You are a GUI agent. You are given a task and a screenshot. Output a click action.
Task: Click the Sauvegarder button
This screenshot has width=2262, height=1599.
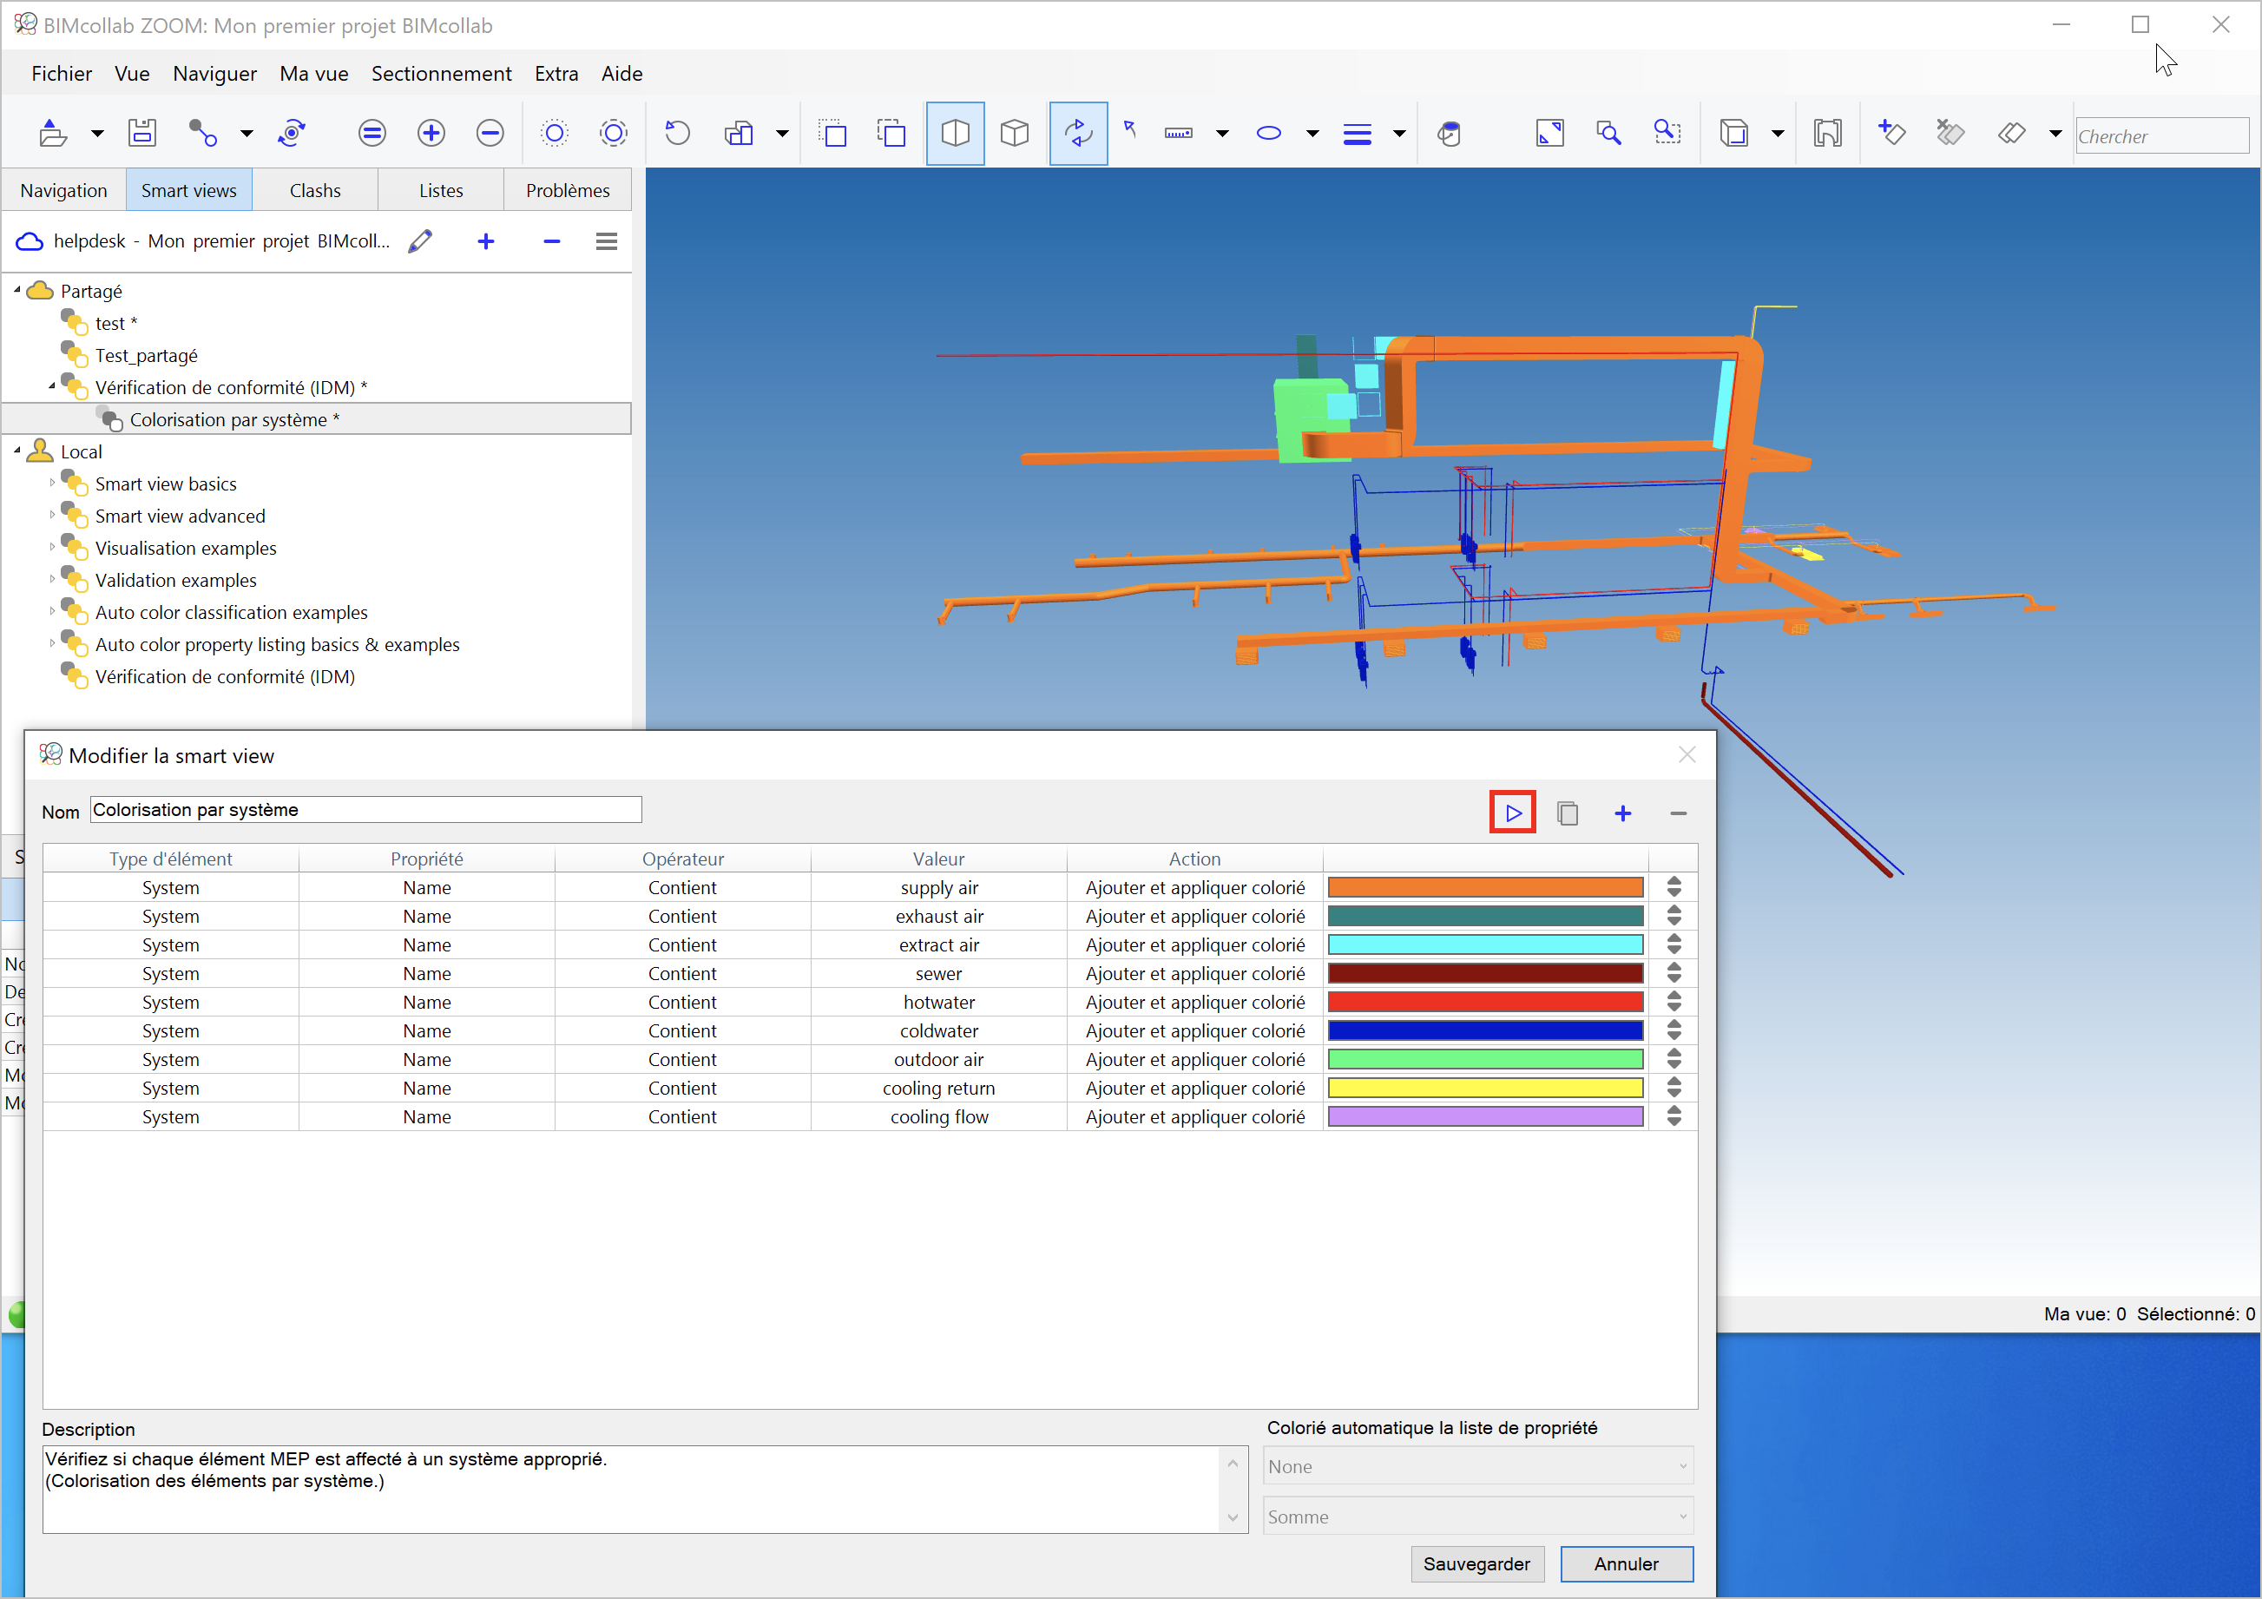[1476, 1563]
